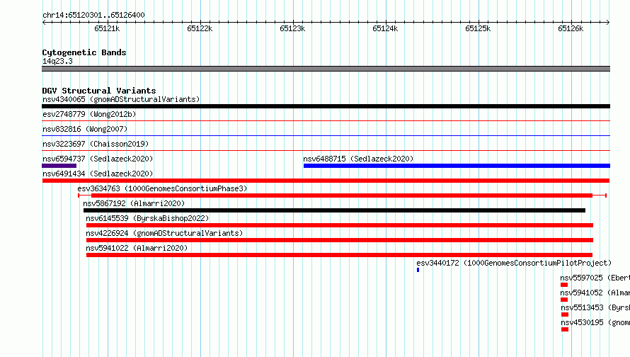Click the blue nsv6488715 variant bar
The height and width of the screenshot is (357, 630).
click(457, 166)
